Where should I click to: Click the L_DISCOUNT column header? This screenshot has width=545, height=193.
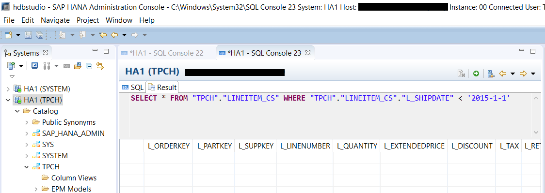point(472,146)
